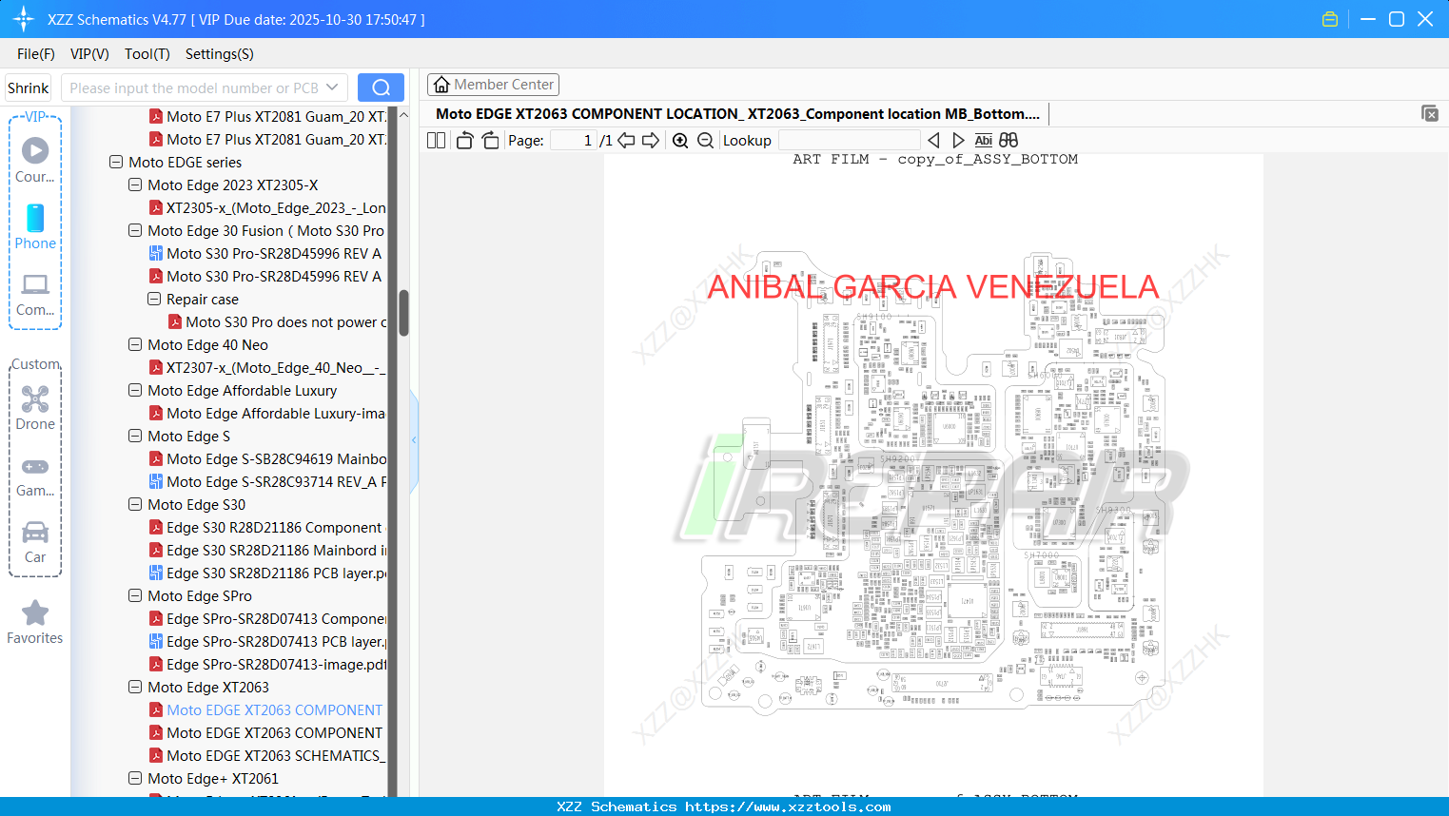Open the Settings menu

click(x=218, y=54)
